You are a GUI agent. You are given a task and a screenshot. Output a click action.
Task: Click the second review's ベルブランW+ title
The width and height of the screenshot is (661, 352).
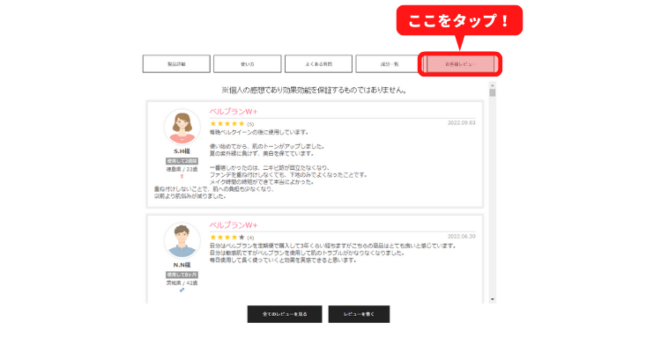[234, 226]
